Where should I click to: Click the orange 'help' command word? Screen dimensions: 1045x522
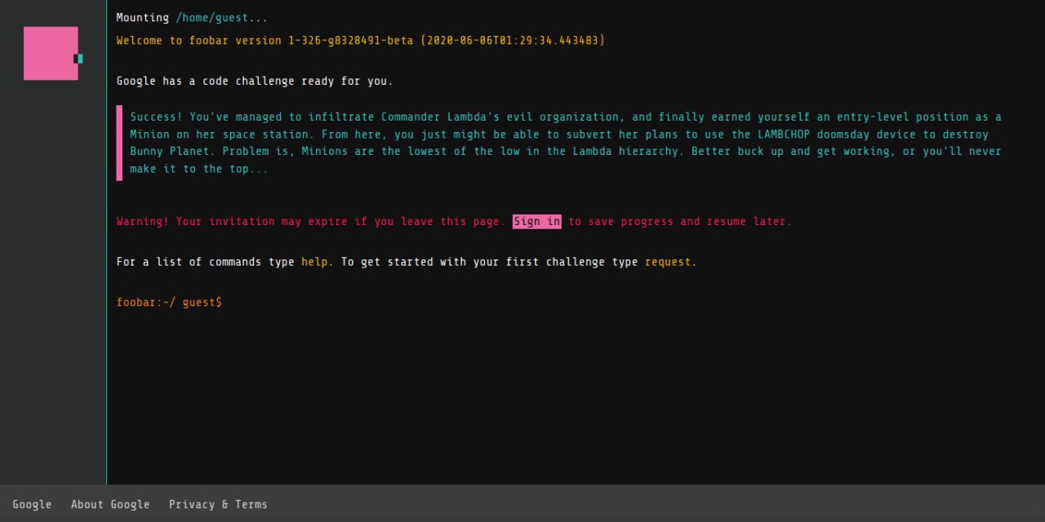pyautogui.click(x=314, y=262)
